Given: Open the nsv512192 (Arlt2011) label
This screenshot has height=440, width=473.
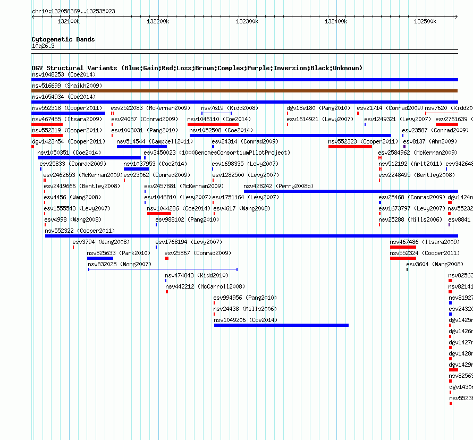Looking at the screenshot, I should [x=410, y=164].
